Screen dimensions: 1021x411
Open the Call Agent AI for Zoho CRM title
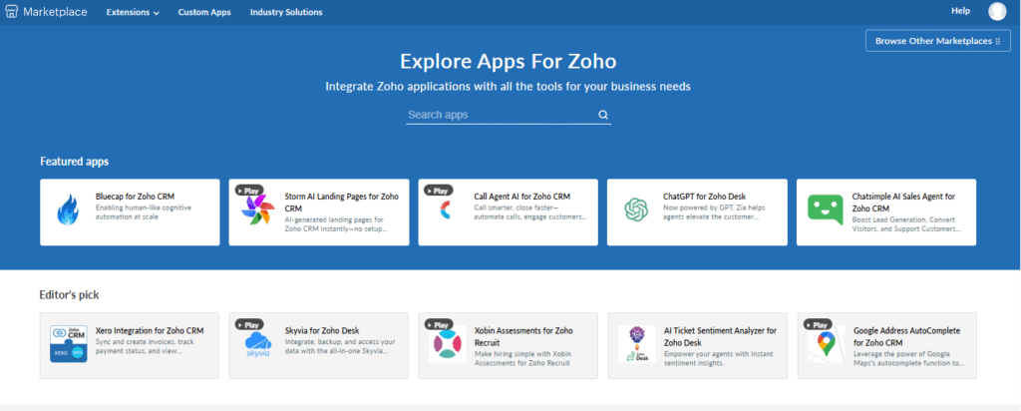(521, 197)
